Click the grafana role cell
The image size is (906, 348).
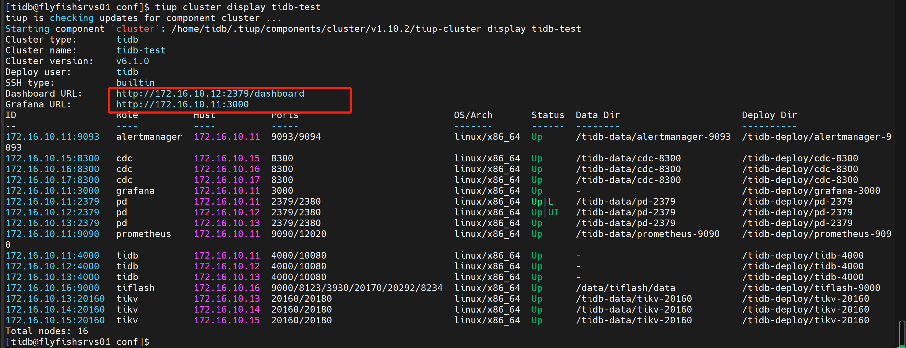[x=135, y=191]
